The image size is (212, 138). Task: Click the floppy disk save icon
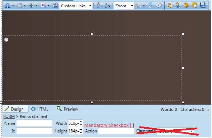[203, 6]
